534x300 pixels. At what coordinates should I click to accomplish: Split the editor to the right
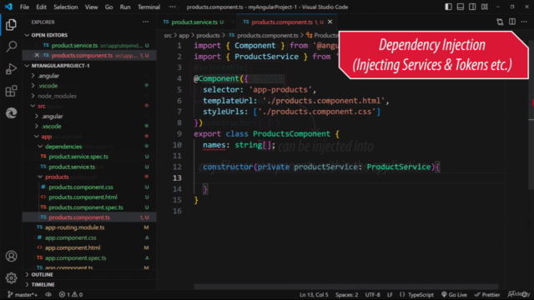click(511, 22)
